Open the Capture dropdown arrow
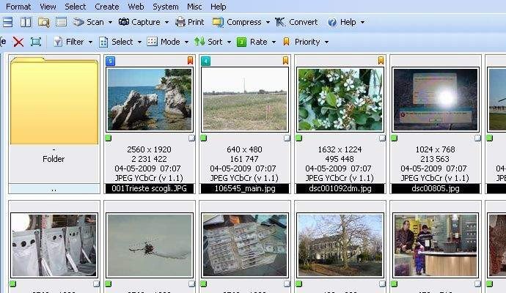Screen dimensions: 506x293 166,23
